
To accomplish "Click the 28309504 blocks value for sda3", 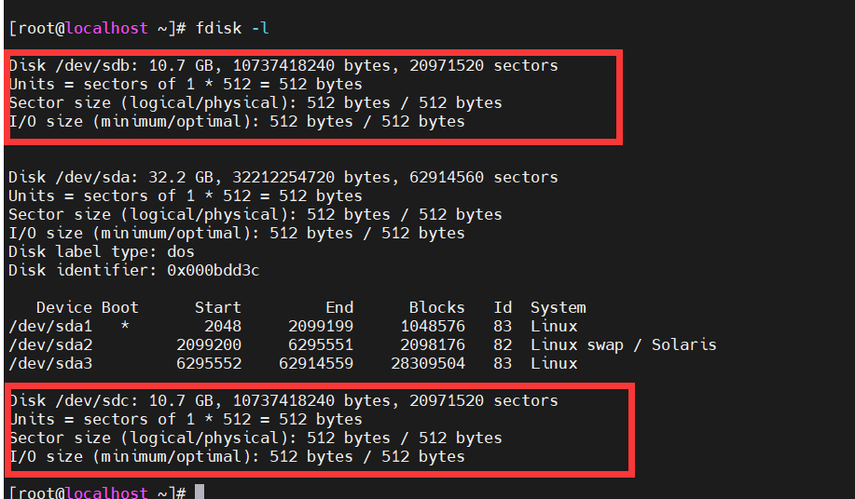I will pyautogui.click(x=427, y=364).
